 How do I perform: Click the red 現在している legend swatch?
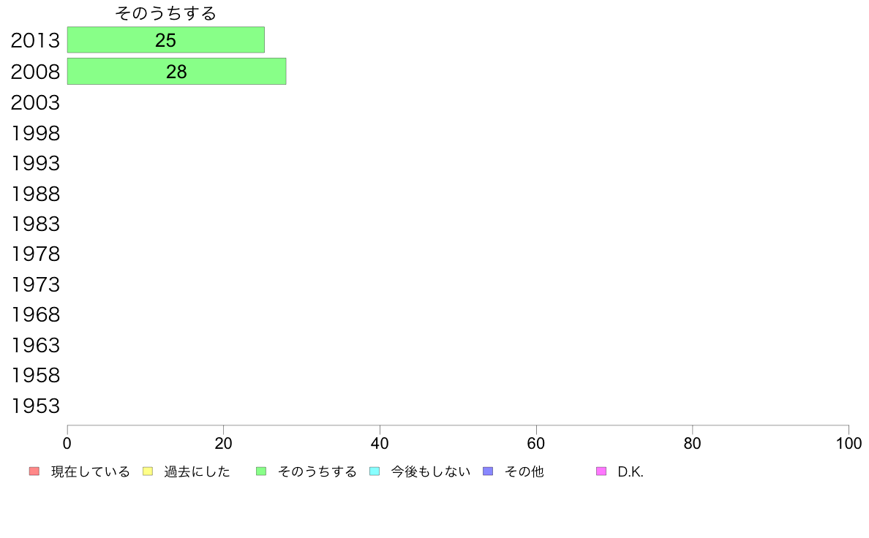pyautogui.click(x=34, y=471)
